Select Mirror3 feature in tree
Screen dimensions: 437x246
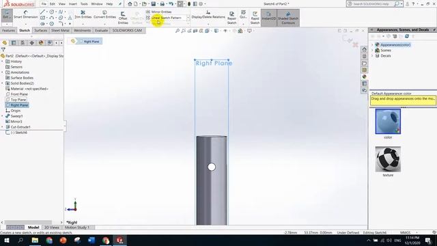pos(14,122)
